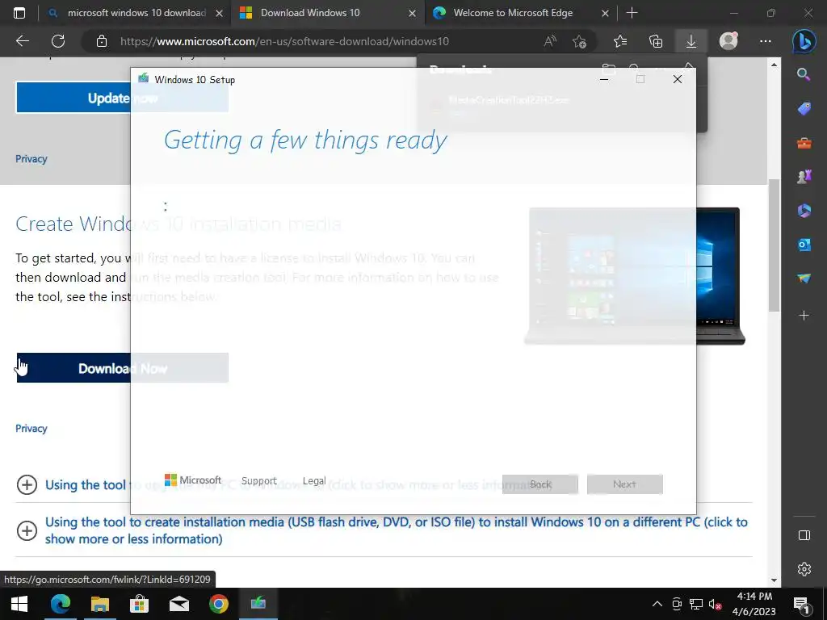Screen dimensions: 827x620
Task: Open the taskbar clock and date
Action: tap(754, 604)
